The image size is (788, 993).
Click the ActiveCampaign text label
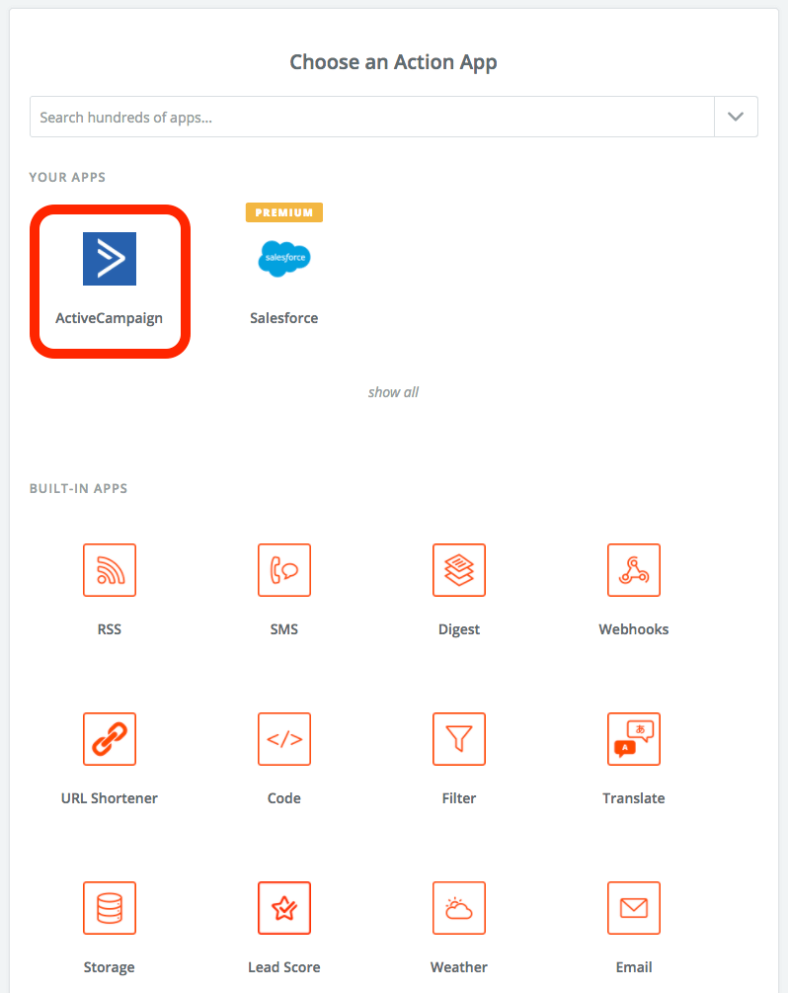pyautogui.click(x=110, y=318)
